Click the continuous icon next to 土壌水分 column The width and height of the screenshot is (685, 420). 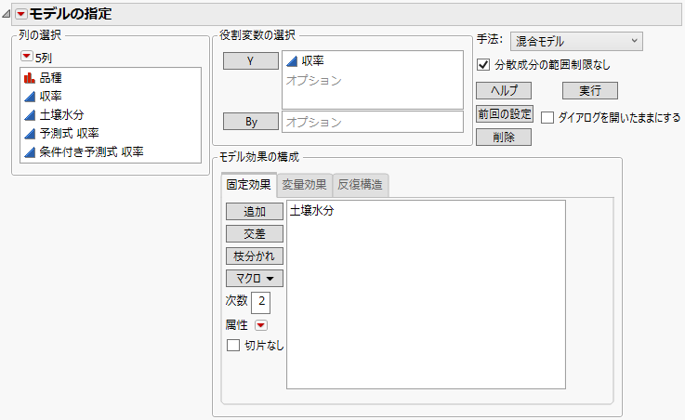[30, 115]
